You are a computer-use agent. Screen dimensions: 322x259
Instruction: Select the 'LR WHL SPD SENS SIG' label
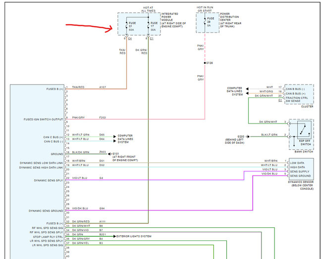click(48, 245)
